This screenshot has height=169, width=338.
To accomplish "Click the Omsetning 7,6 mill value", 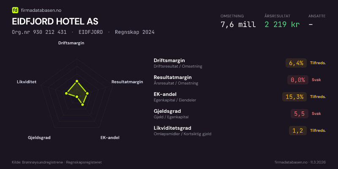I will click(x=238, y=25).
